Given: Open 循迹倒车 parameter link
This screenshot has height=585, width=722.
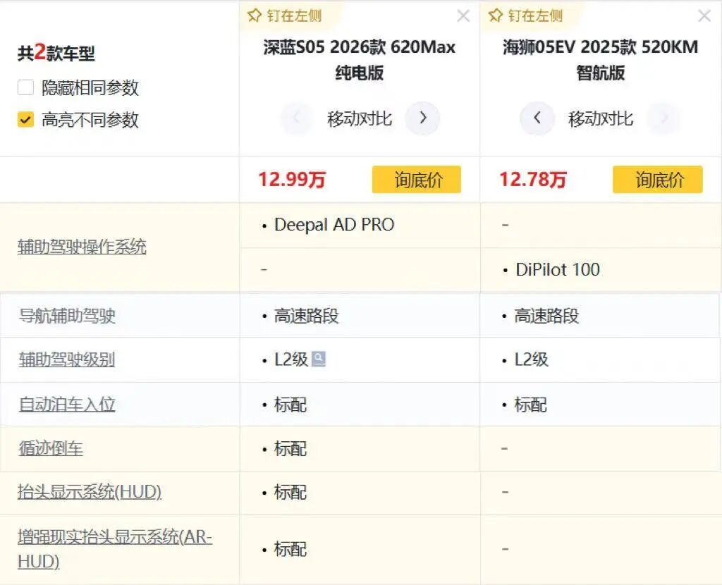Looking at the screenshot, I should click(x=51, y=448).
